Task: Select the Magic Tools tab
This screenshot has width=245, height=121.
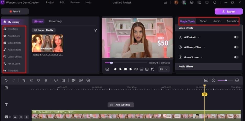Action: 187,21
